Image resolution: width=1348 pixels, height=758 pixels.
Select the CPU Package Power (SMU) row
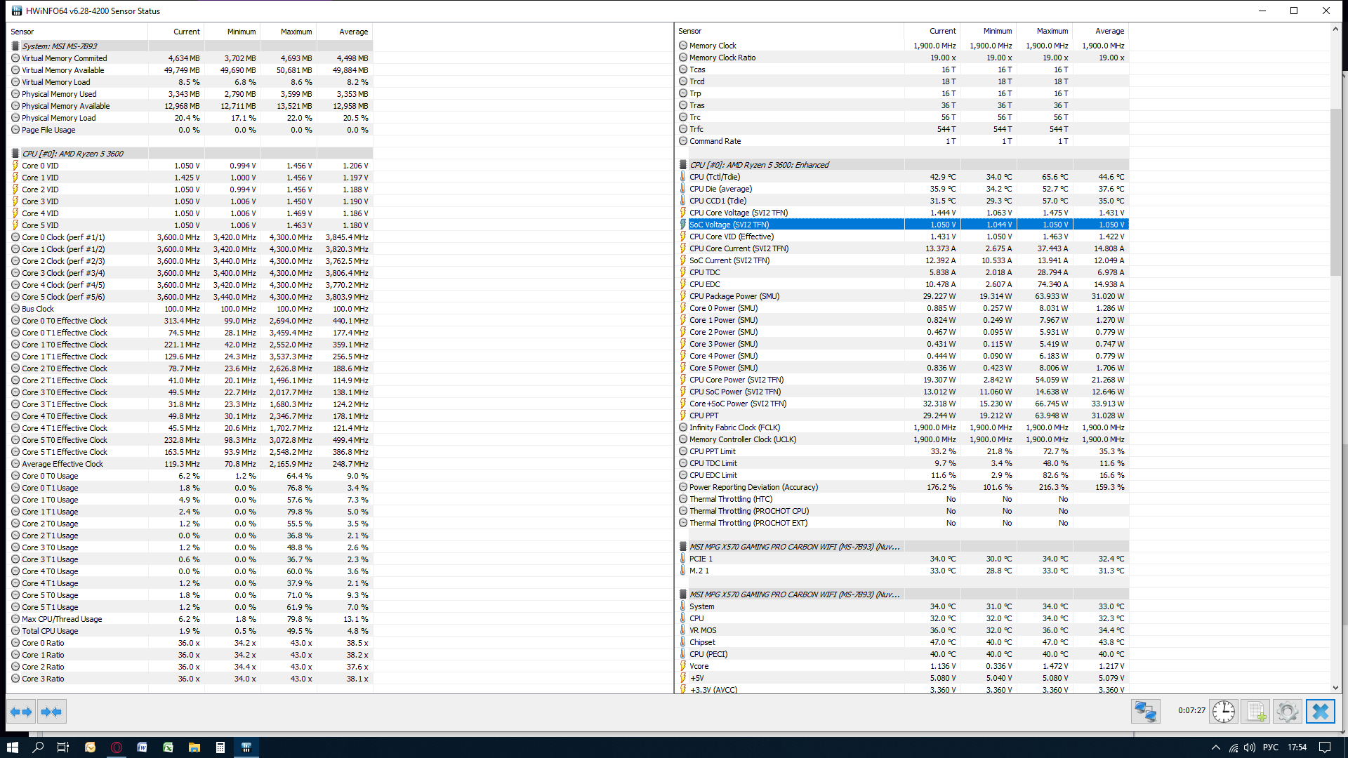[x=734, y=296]
